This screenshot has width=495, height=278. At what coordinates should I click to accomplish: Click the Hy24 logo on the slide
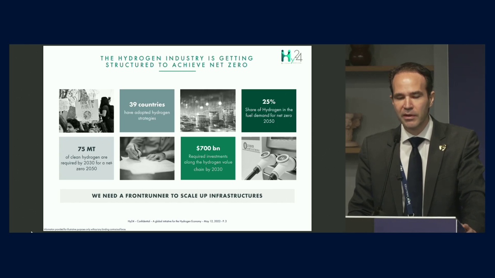tap(292, 57)
